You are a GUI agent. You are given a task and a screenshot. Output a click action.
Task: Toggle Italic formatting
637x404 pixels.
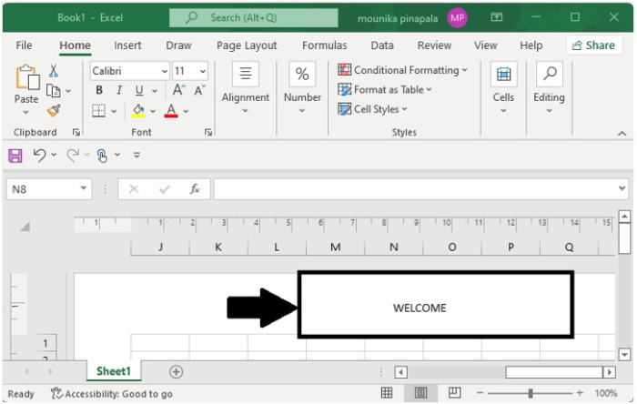[119, 90]
